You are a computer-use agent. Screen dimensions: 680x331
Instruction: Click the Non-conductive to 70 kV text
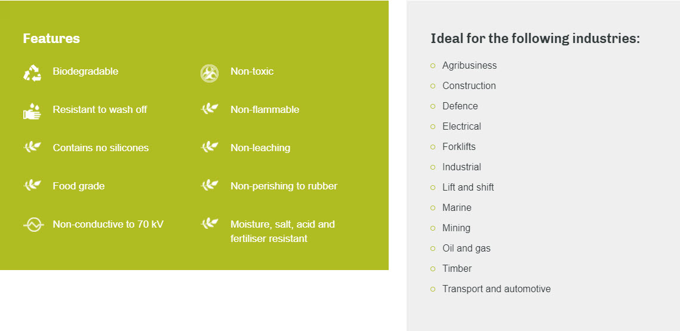tap(108, 225)
